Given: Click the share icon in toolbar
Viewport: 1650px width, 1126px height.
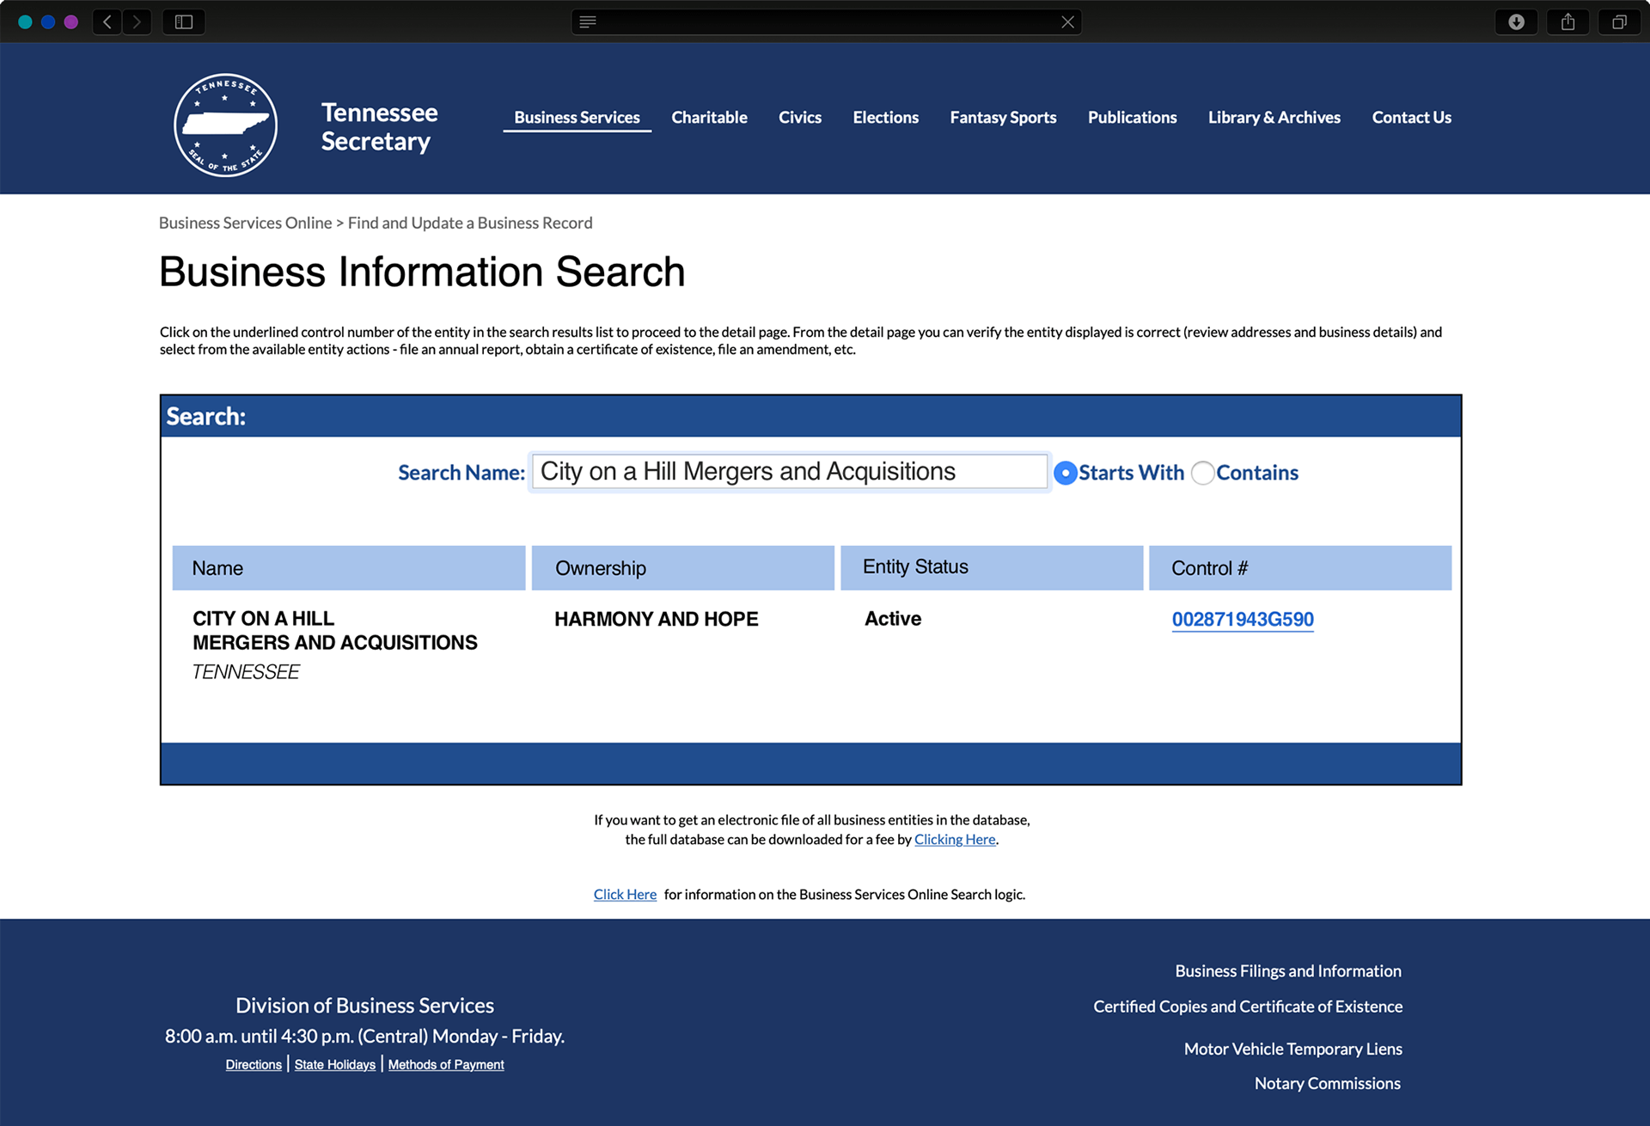Looking at the screenshot, I should (x=1567, y=21).
